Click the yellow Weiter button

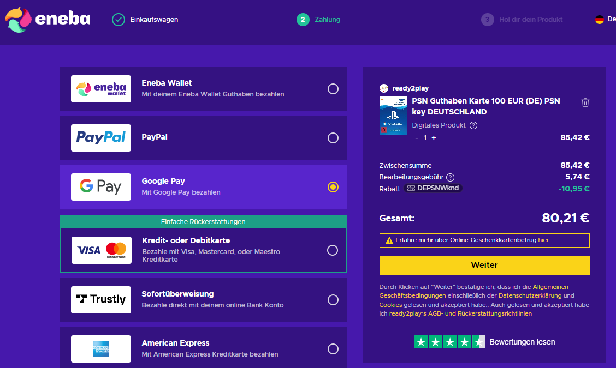(x=484, y=265)
